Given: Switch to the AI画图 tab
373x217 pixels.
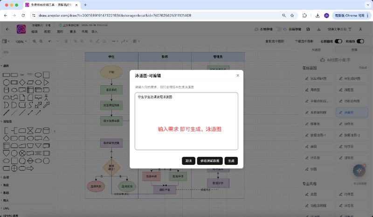Looking at the screenshot, I should pyautogui.click(x=317, y=50).
